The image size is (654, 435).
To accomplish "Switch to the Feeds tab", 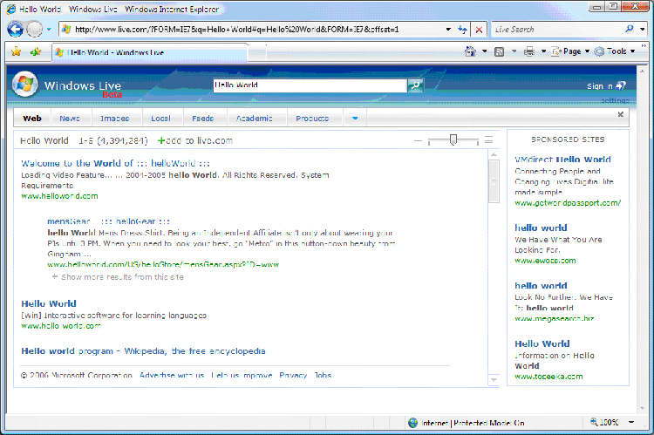I will (202, 119).
